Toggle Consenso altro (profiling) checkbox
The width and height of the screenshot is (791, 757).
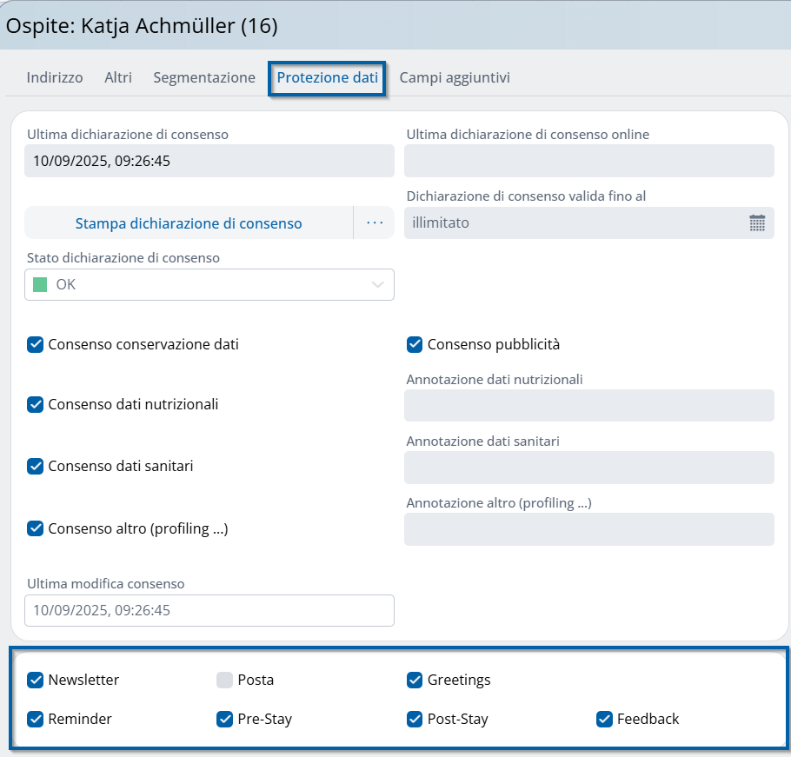click(36, 528)
